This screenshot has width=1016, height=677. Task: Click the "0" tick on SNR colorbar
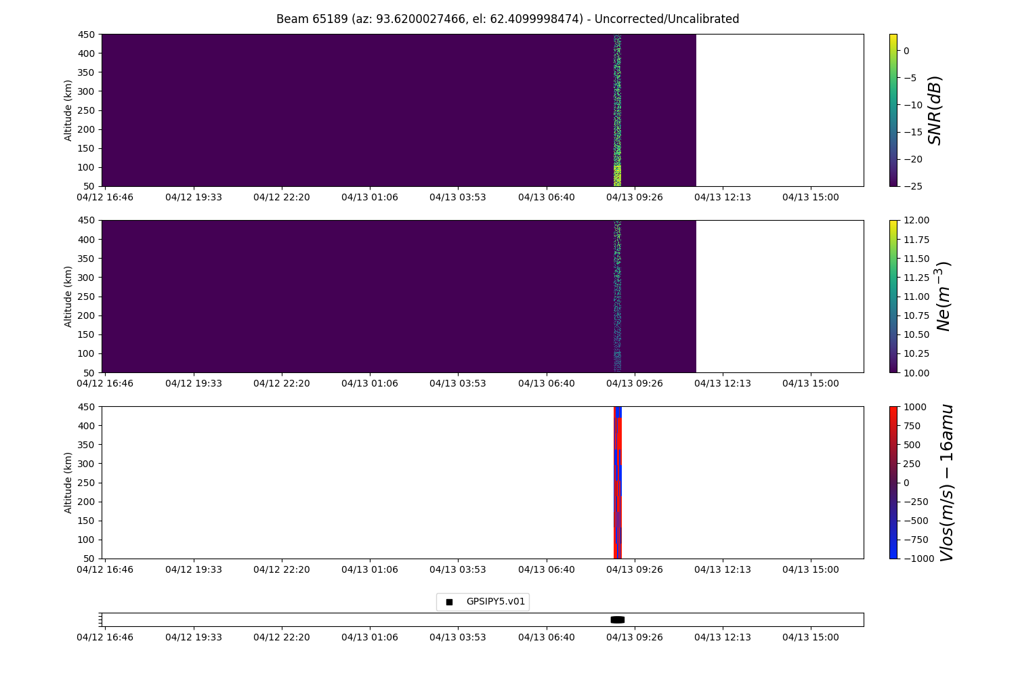(x=906, y=51)
